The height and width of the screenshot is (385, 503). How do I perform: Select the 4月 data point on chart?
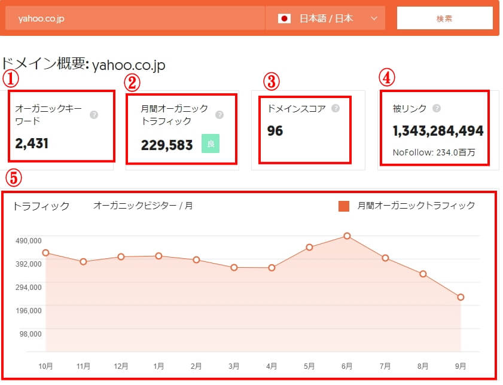(x=272, y=268)
